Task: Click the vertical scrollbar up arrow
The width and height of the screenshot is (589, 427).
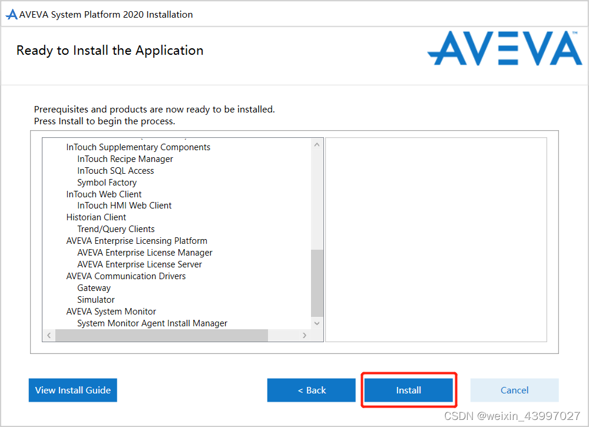Action: pos(317,144)
